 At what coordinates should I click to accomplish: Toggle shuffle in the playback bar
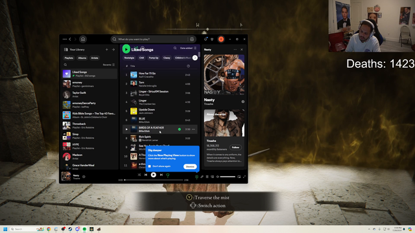point(139,175)
